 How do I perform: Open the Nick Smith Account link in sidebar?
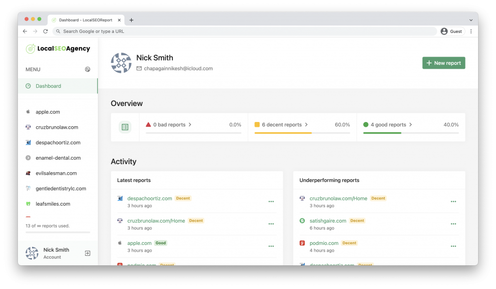click(x=56, y=253)
